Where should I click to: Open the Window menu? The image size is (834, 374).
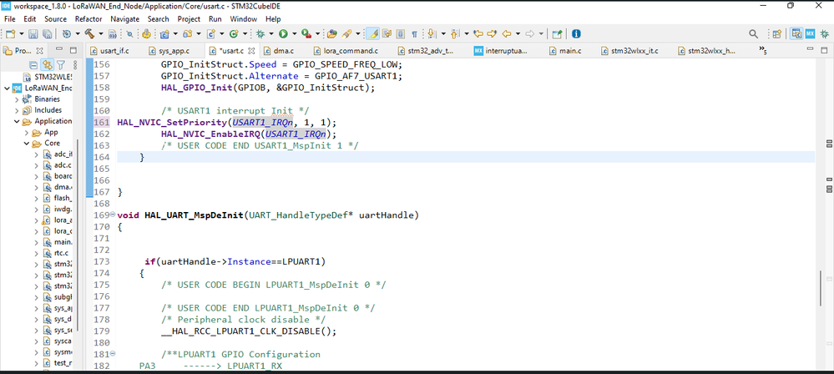pyautogui.click(x=244, y=18)
